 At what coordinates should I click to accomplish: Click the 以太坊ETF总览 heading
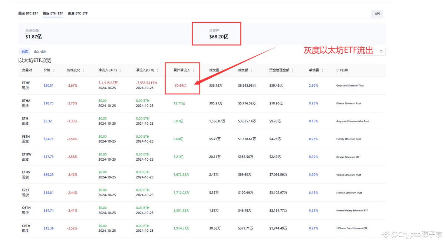click(35, 60)
